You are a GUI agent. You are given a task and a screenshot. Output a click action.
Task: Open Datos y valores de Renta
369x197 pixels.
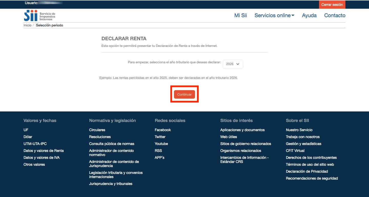tap(44, 151)
